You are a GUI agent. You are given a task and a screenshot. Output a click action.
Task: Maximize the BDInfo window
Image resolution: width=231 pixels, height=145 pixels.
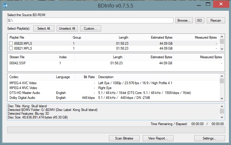pyautogui.click(x=208, y=4)
